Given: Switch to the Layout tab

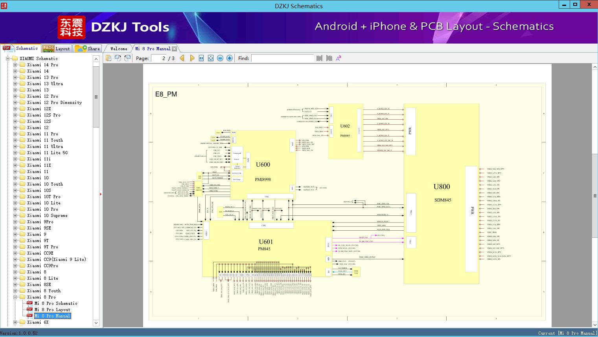Looking at the screenshot, I should click(56, 49).
